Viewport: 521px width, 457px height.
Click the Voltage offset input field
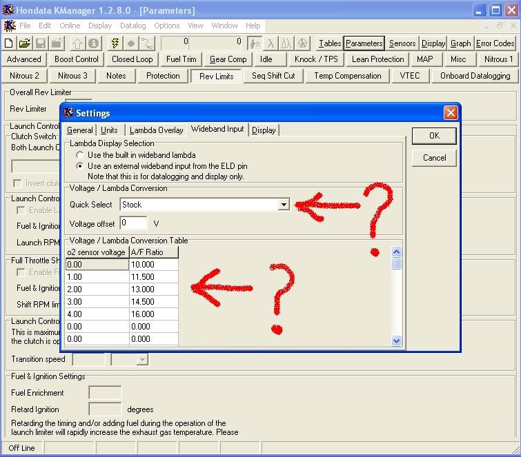tap(133, 223)
